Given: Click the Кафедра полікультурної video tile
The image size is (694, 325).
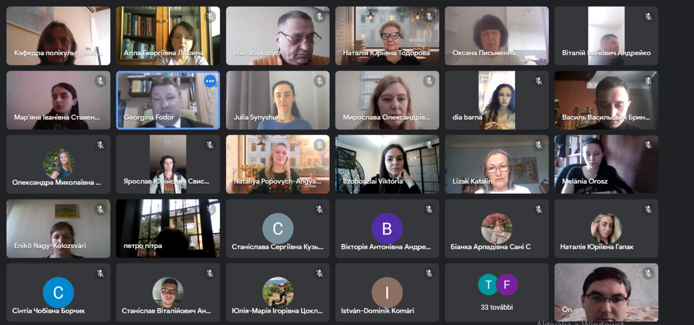Looking at the screenshot, I should pyautogui.click(x=58, y=36).
